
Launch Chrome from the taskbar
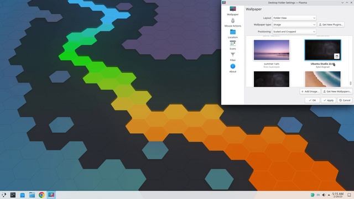coord(41,195)
